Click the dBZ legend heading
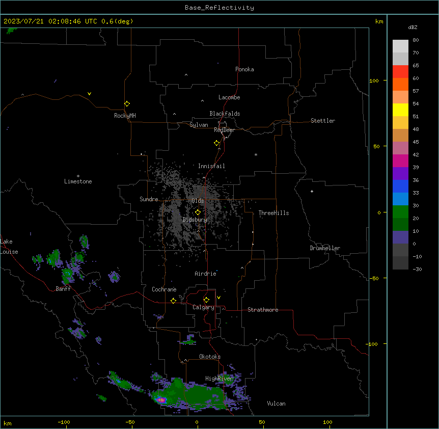 [x=413, y=27]
